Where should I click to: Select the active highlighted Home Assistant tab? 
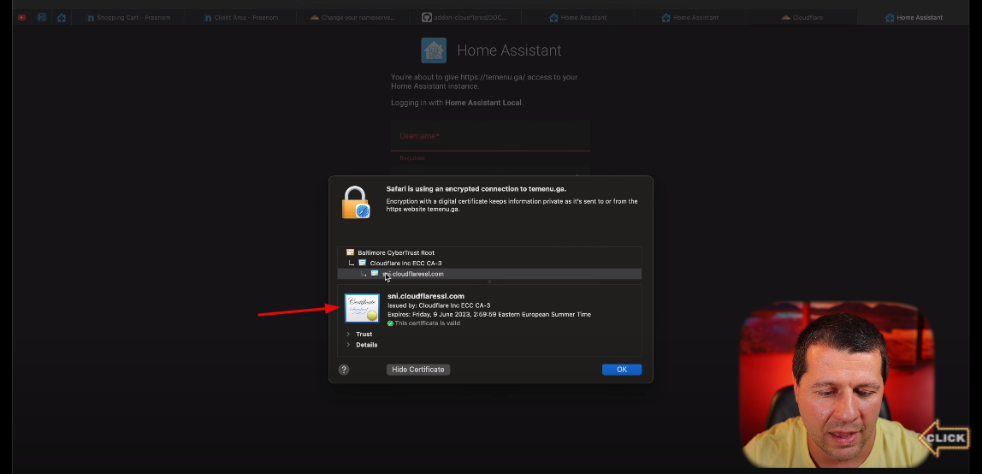point(914,17)
